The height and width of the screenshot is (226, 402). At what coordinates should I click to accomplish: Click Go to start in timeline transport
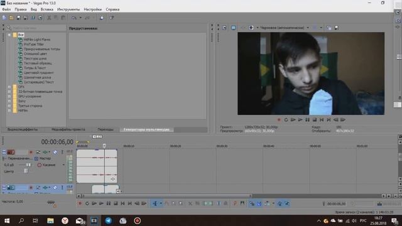pyautogui.click(x=122, y=203)
